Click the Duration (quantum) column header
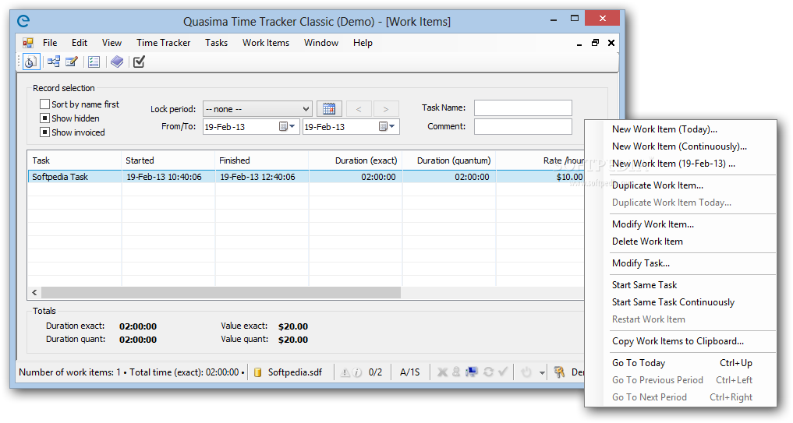The image size is (793, 423). click(448, 160)
